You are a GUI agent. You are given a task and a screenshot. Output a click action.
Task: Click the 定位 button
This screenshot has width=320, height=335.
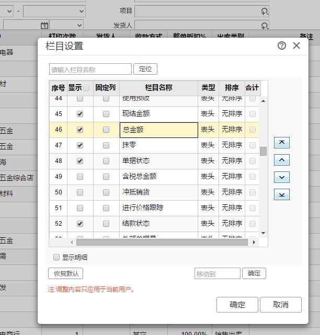click(145, 69)
